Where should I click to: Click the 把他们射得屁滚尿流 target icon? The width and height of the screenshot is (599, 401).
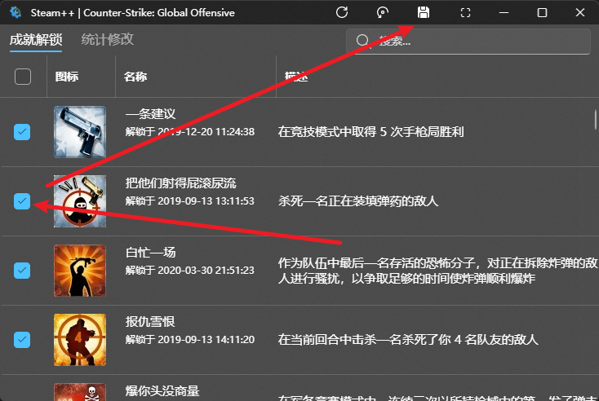pos(80,201)
